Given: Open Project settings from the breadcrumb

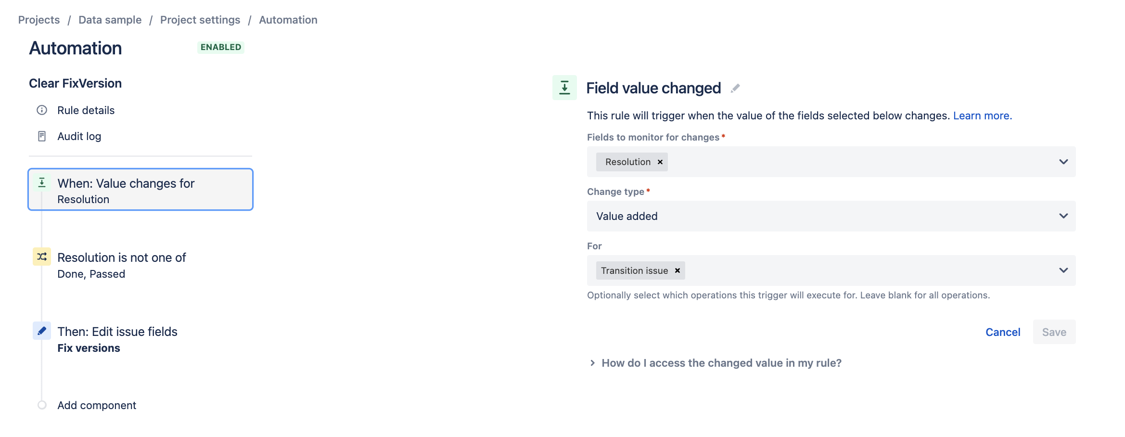Looking at the screenshot, I should (x=200, y=19).
